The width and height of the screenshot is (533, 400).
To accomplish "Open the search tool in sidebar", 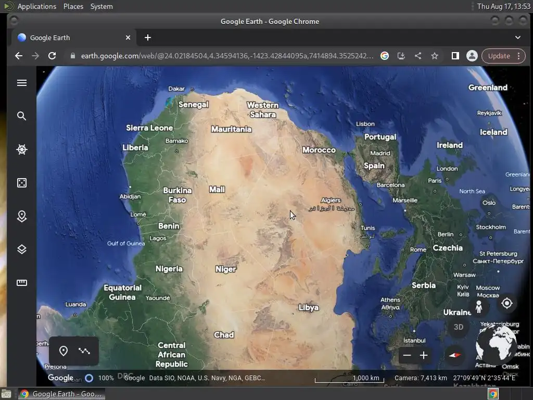I will pyautogui.click(x=22, y=116).
